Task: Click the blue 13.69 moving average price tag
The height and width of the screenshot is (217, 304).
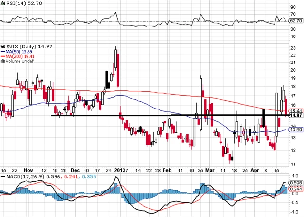Action: (x=295, y=129)
